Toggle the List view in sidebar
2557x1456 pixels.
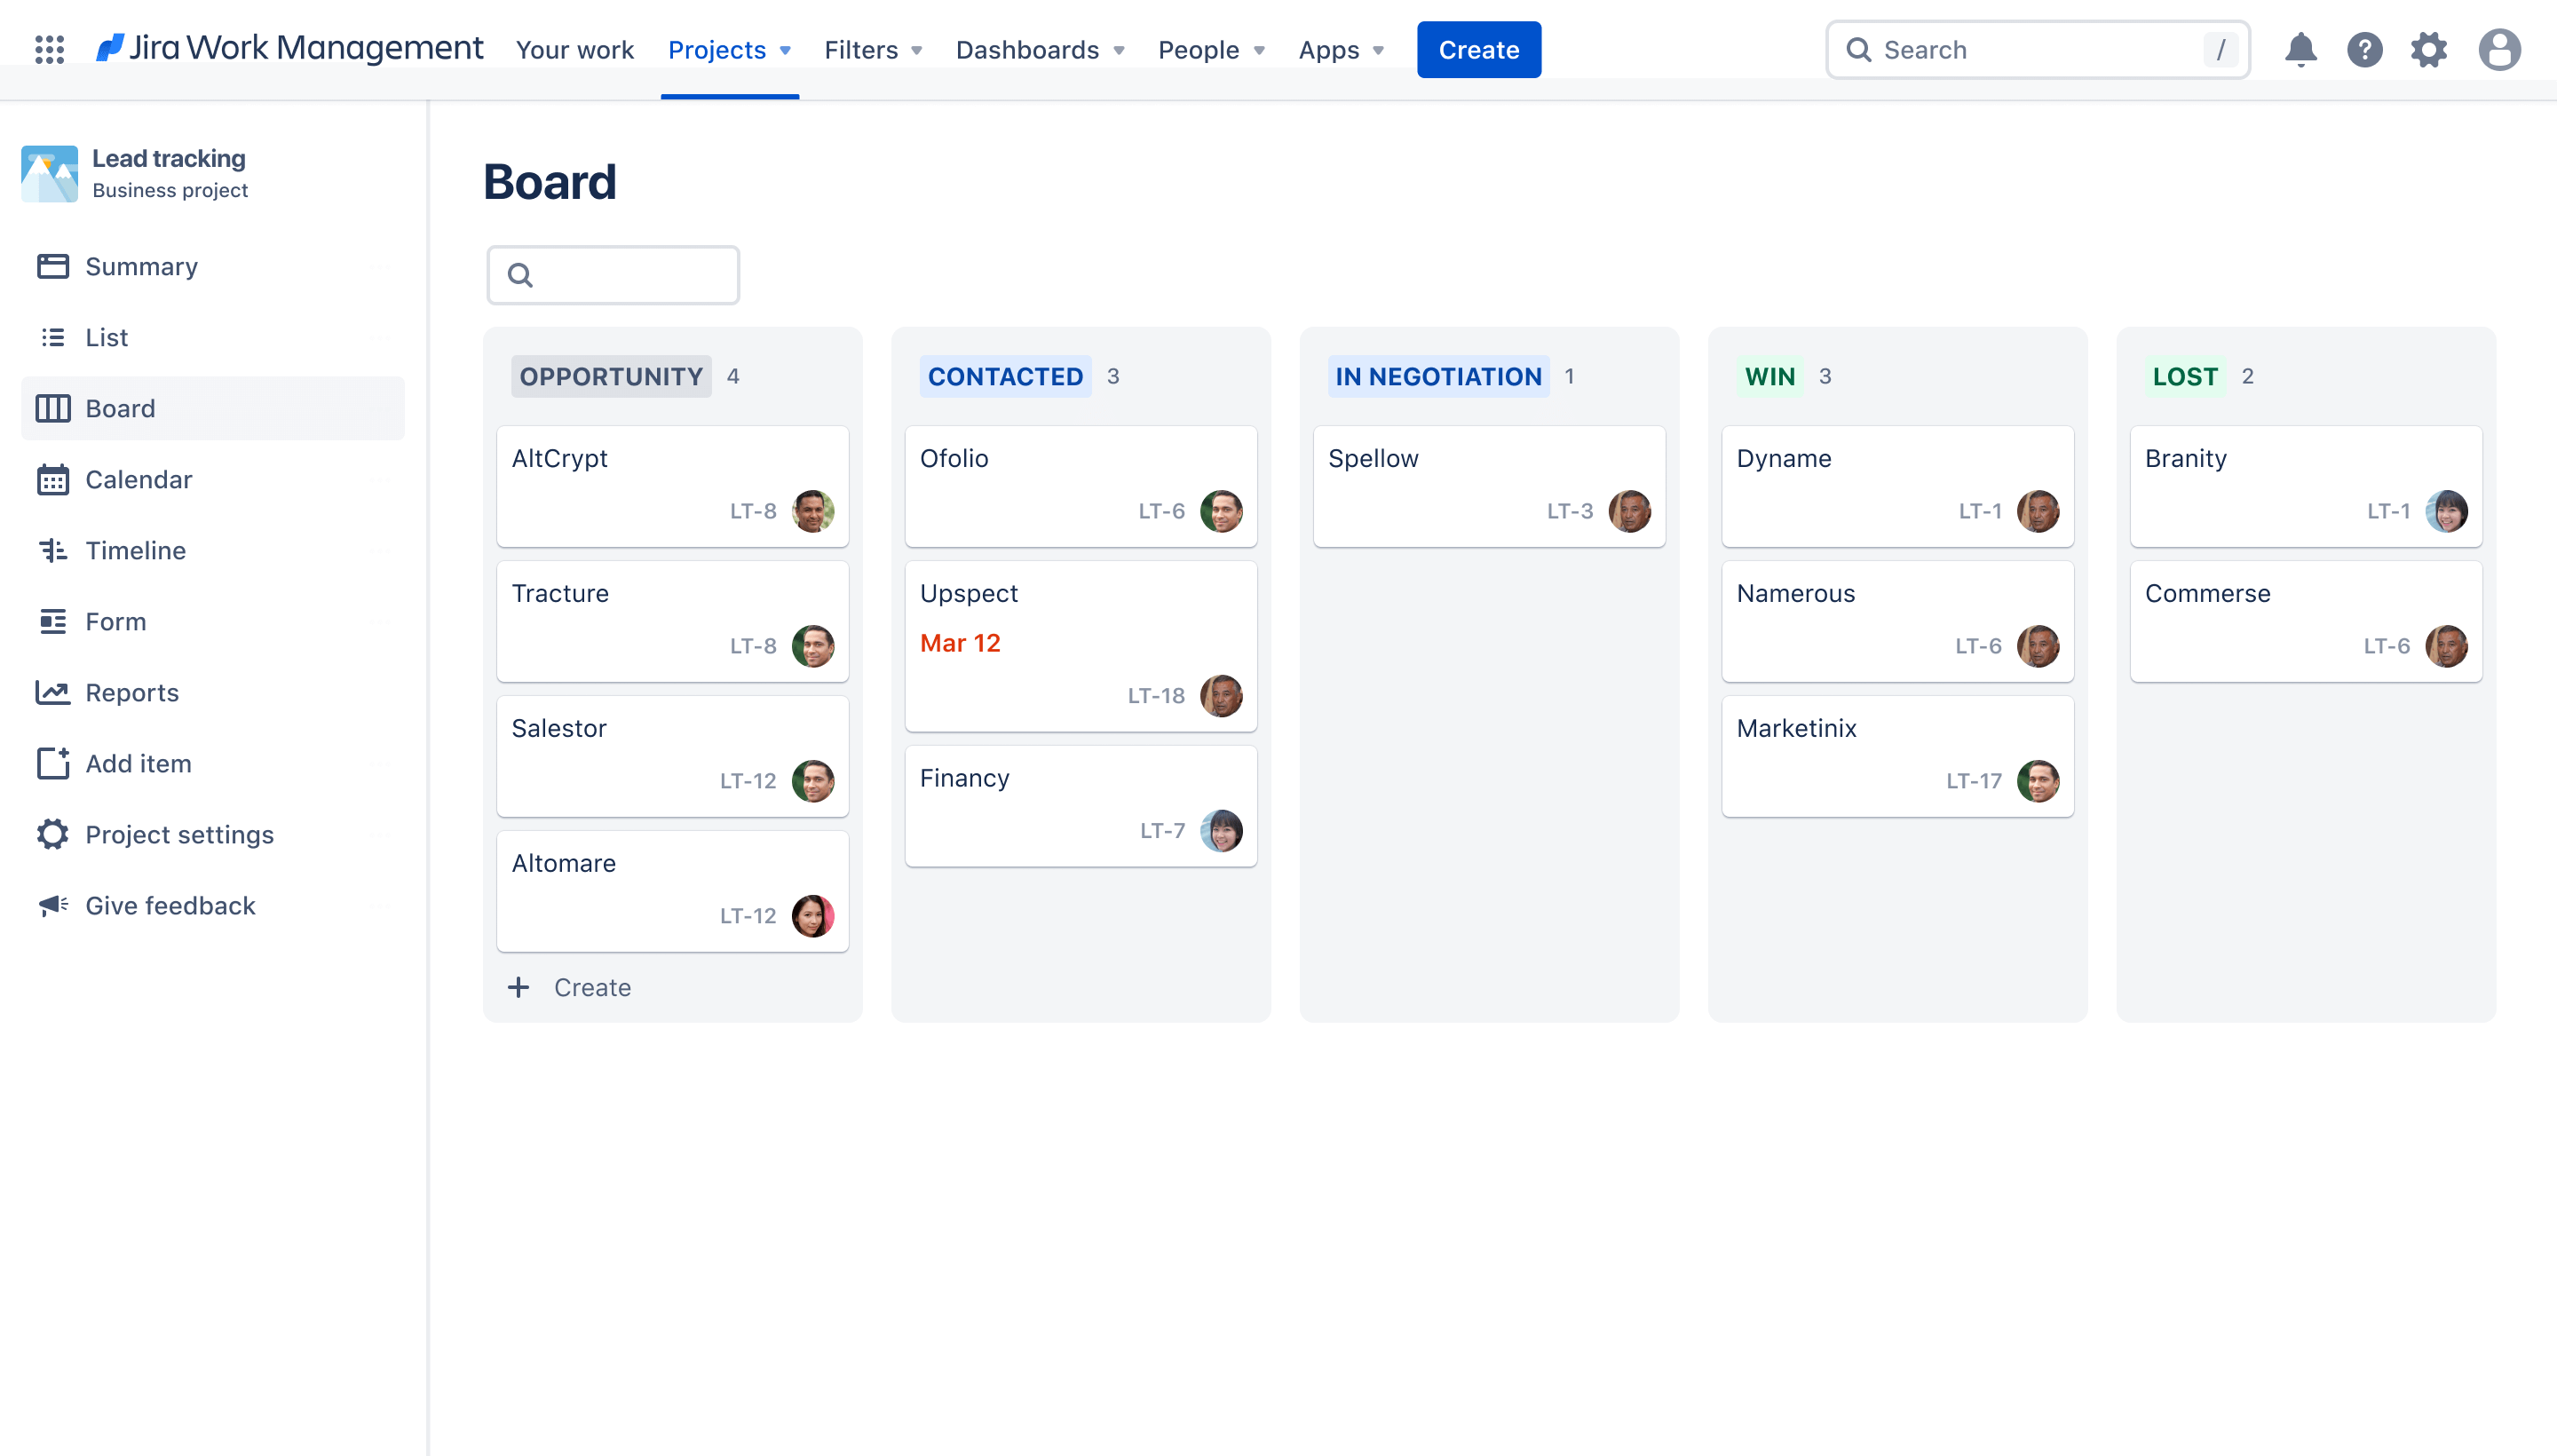tap(107, 336)
